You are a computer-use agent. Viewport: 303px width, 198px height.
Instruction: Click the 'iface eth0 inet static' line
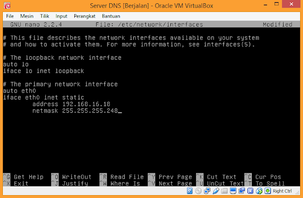(x=44, y=97)
